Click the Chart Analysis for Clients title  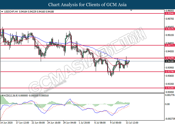point(87,4)
